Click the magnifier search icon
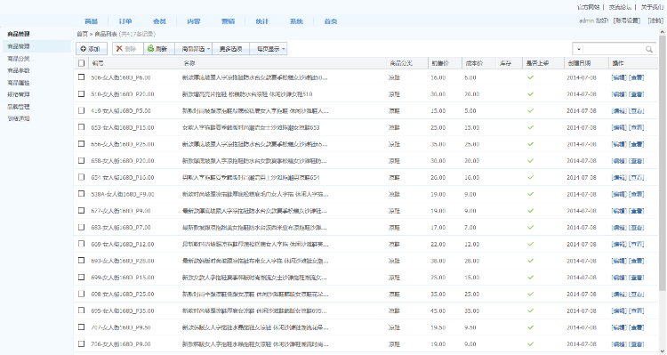Image resolution: width=667 pixels, height=355 pixels. [x=648, y=49]
